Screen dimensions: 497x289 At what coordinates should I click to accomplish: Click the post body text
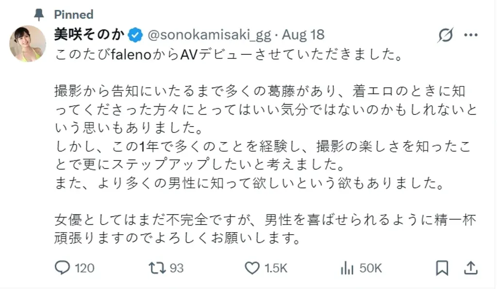(262, 145)
